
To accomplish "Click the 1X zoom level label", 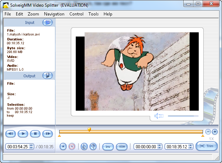I will pyautogui.click(x=211, y=139).
